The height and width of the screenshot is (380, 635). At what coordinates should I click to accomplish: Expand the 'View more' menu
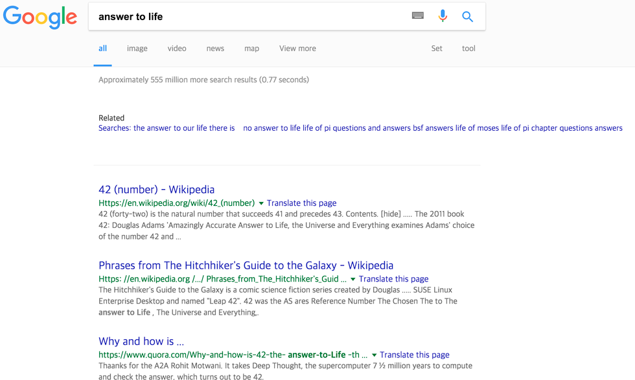point(297,49)
